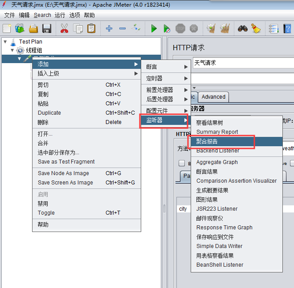This screenshot has height=288, width=294.
Task: Click the city parameter cell
Action: (x=184, y=209)
